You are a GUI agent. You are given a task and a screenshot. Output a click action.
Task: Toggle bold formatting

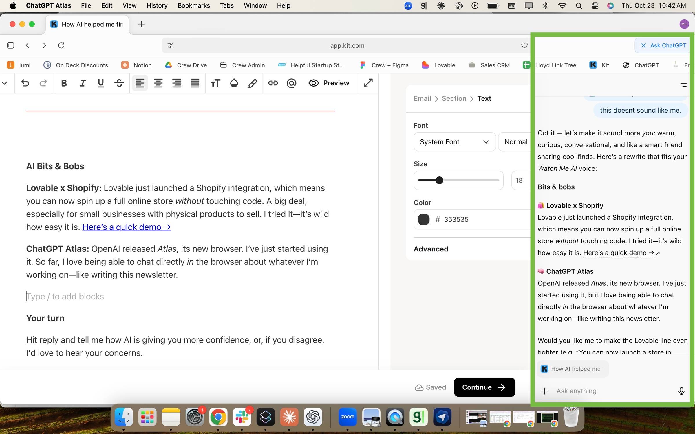point(64,83)
